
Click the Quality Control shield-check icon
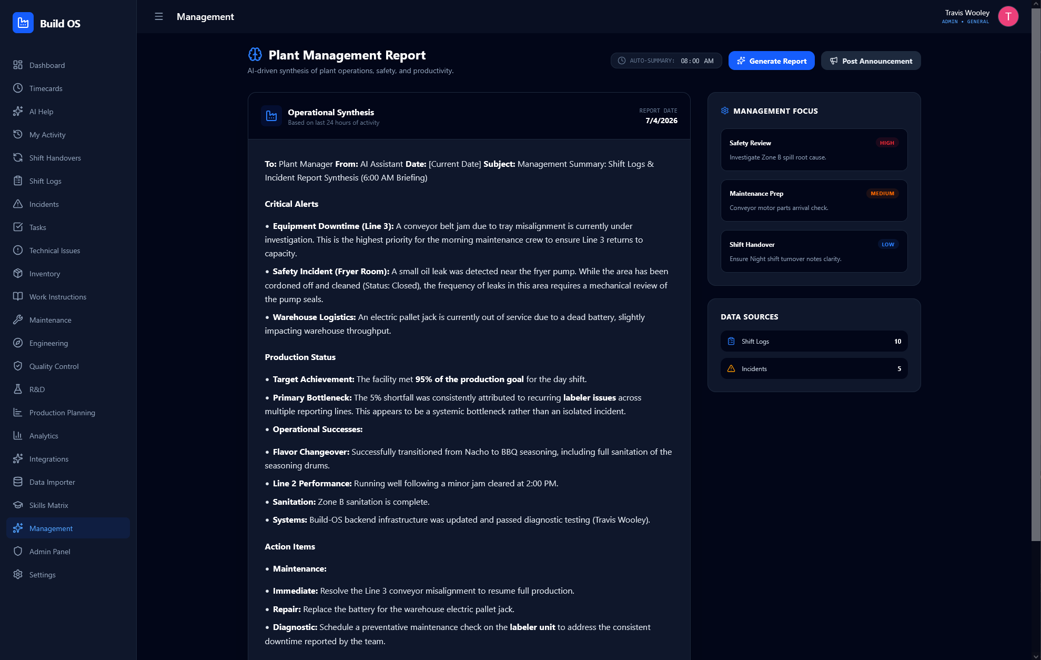pyautogui.click(x=18, y=366)
